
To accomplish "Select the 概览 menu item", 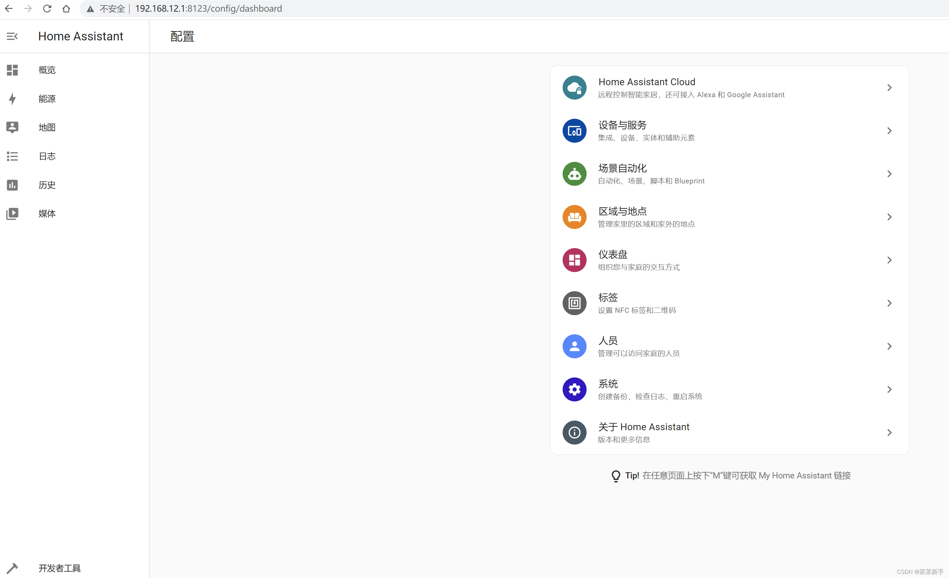I will click(47, 70).
